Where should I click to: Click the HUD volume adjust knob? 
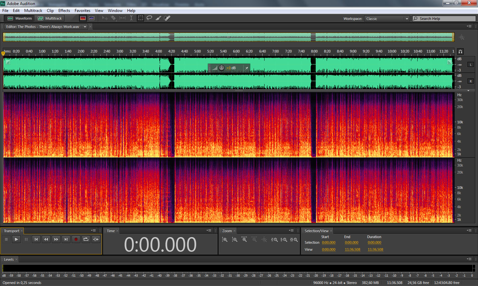(221, 68)
